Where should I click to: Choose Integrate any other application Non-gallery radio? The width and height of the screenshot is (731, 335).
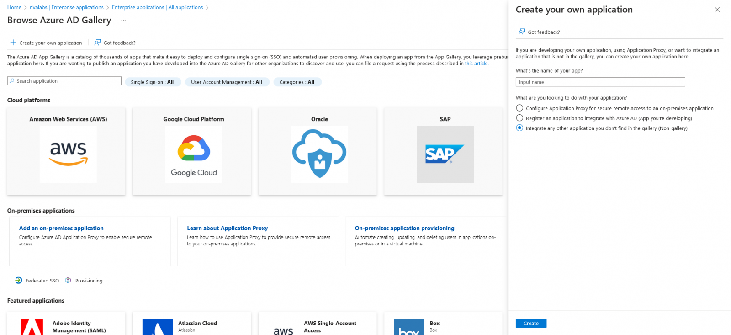519,128
